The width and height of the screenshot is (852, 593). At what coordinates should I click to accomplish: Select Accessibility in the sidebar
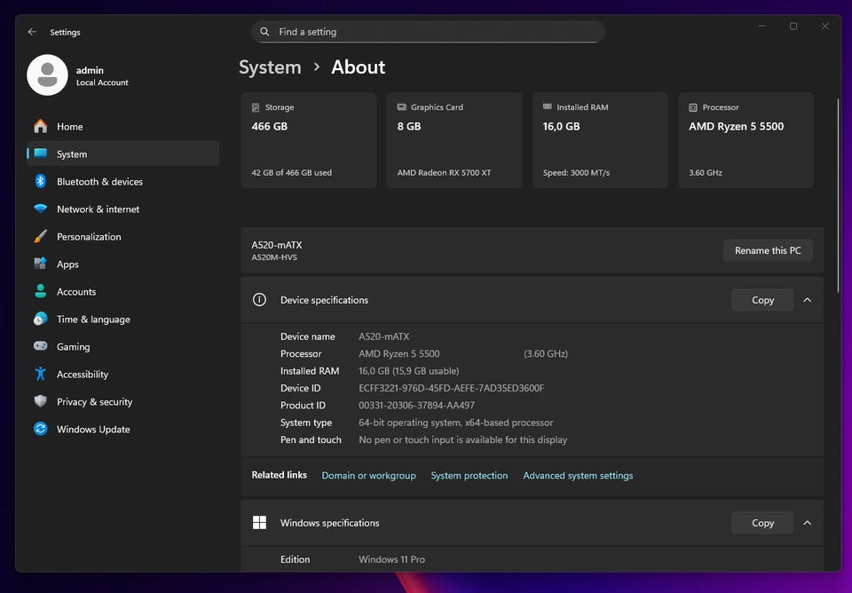coord(83,375)
